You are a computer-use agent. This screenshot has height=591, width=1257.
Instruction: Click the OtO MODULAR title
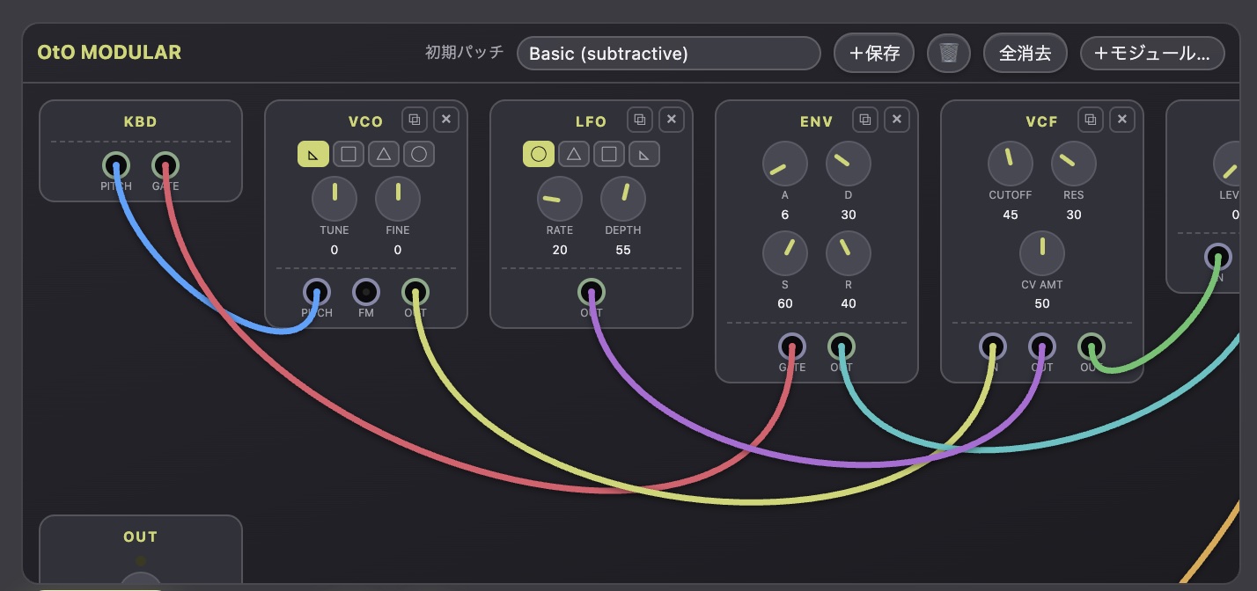[x=109, y=53]
